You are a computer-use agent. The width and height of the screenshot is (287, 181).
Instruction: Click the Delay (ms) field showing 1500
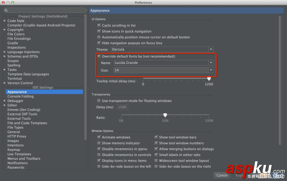click(x=122, y=107)
